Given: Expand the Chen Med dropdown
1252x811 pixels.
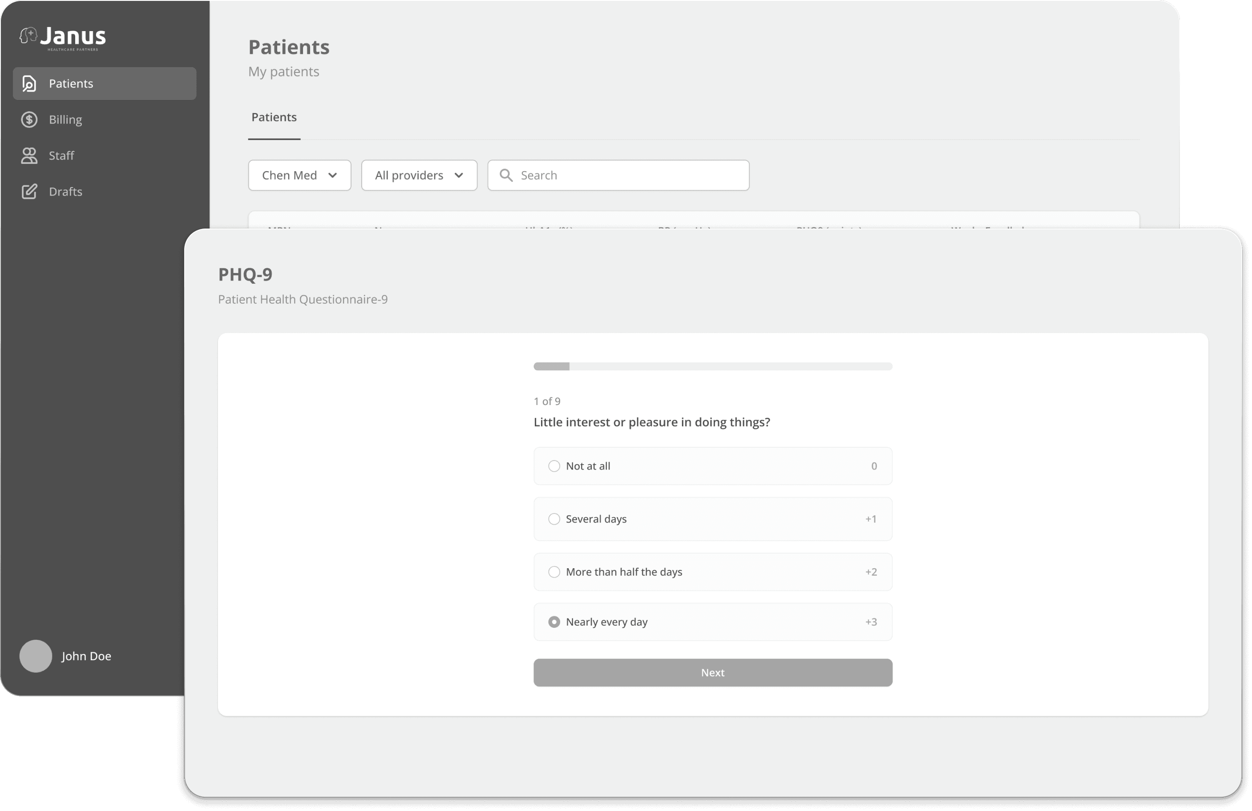Looking at the screenshot, I should [x=299, y=175].
